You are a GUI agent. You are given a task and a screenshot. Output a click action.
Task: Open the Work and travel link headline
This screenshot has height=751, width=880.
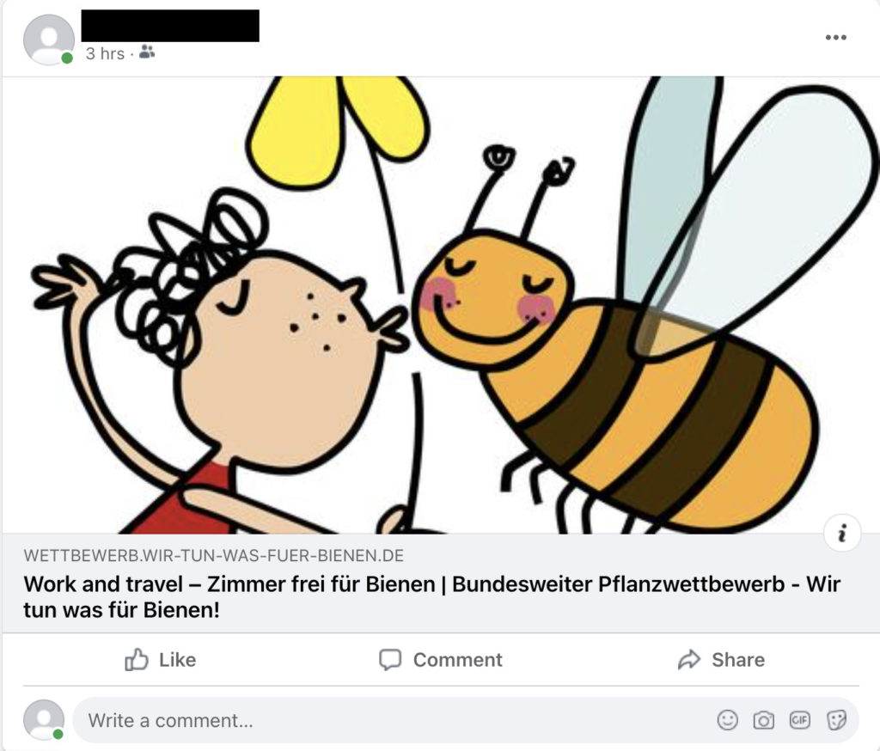click(x=432, y=596)
